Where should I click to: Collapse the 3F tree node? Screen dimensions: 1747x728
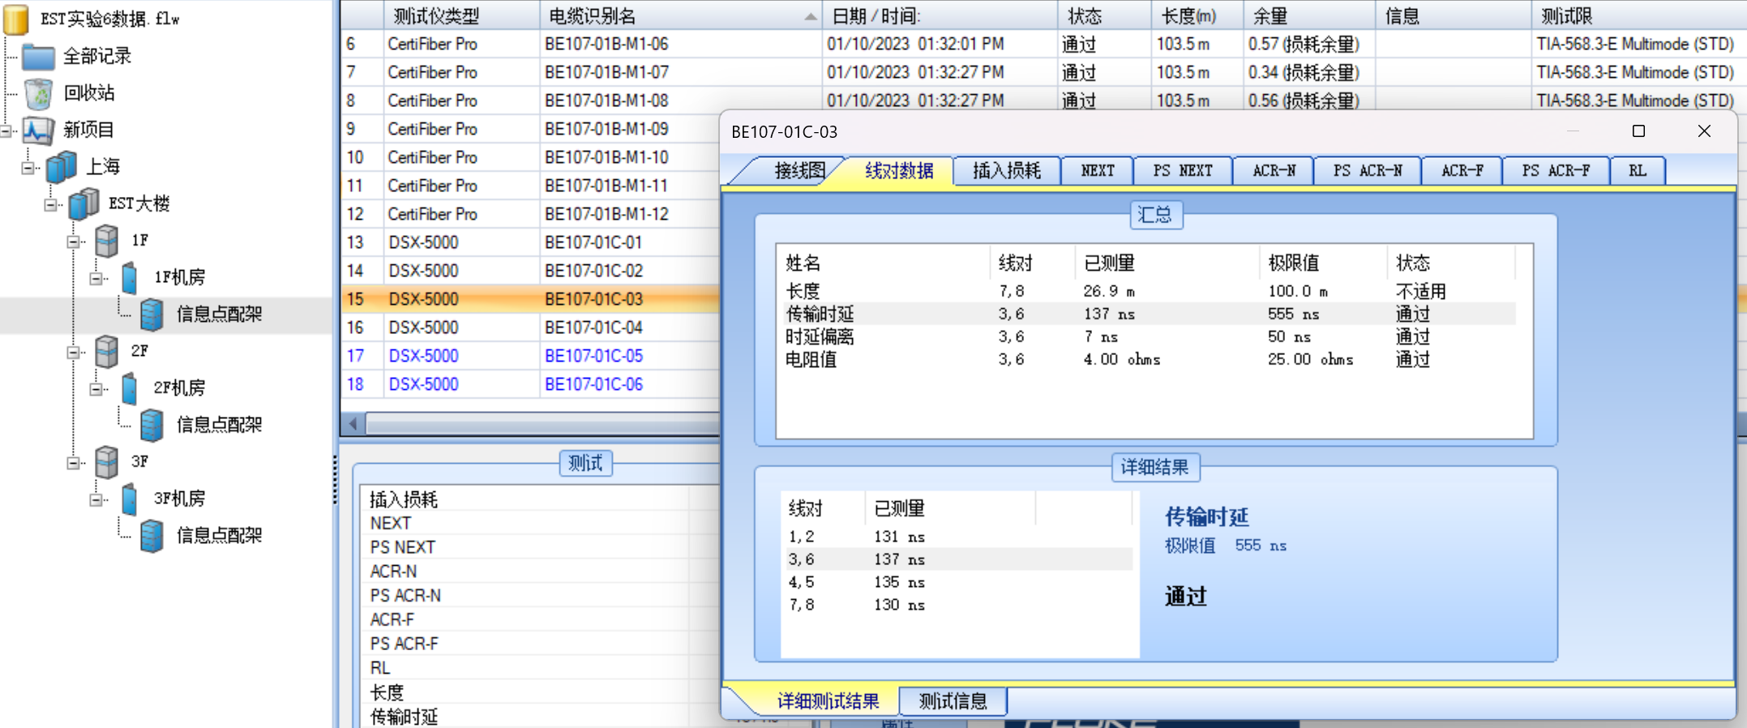coord(74,462)
